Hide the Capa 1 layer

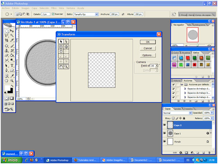point(165,133)
